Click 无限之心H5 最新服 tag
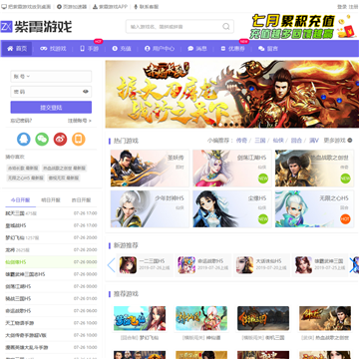359x359 pixels. point(26,178)
